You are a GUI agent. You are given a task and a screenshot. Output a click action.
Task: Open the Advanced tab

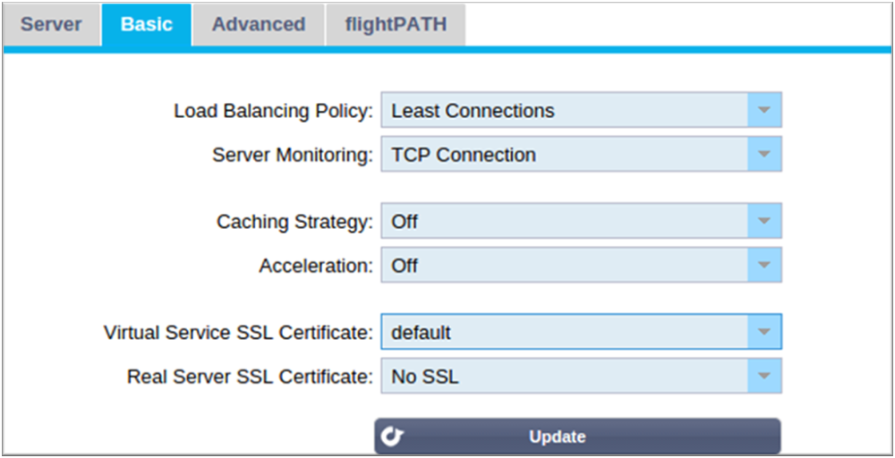tap(258, 24)
